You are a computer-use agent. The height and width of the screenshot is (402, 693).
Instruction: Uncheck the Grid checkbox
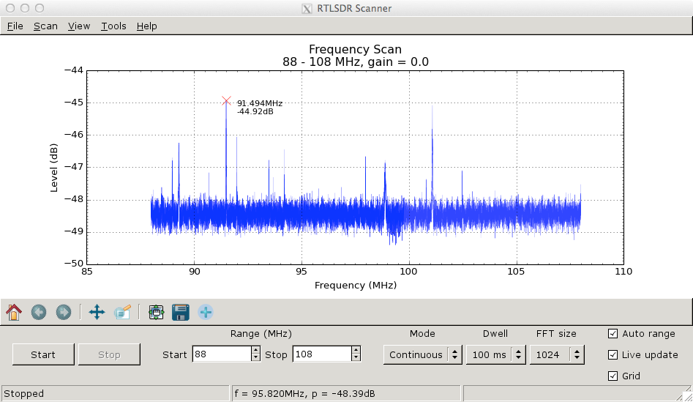click(613, 376)
